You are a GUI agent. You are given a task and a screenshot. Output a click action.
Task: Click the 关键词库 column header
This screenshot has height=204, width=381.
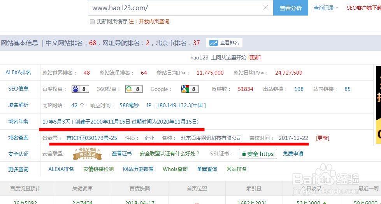tap(83, 188)
